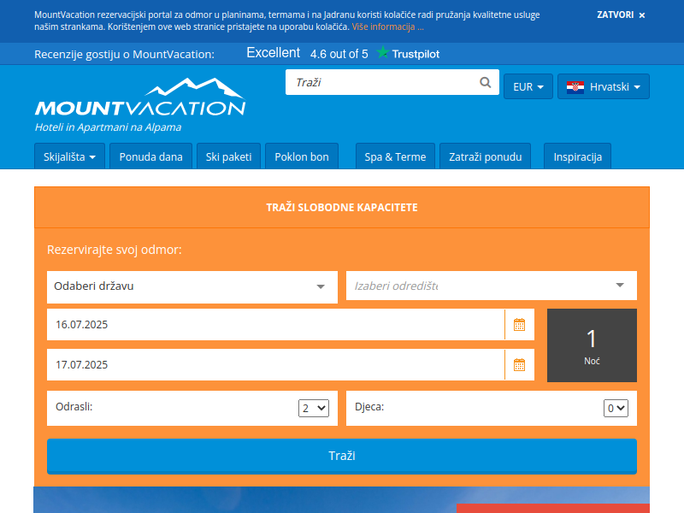Open the Spa & Terme tab
This screenshot has width=684, height=513.
tap(395, 156)
